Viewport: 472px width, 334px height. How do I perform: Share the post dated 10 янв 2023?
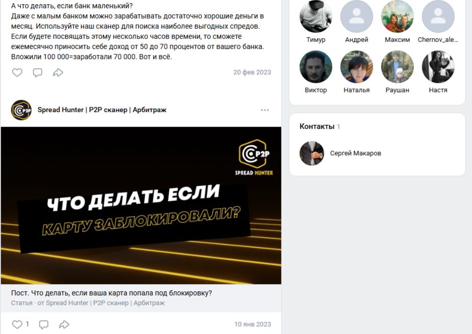coord(64,324)
